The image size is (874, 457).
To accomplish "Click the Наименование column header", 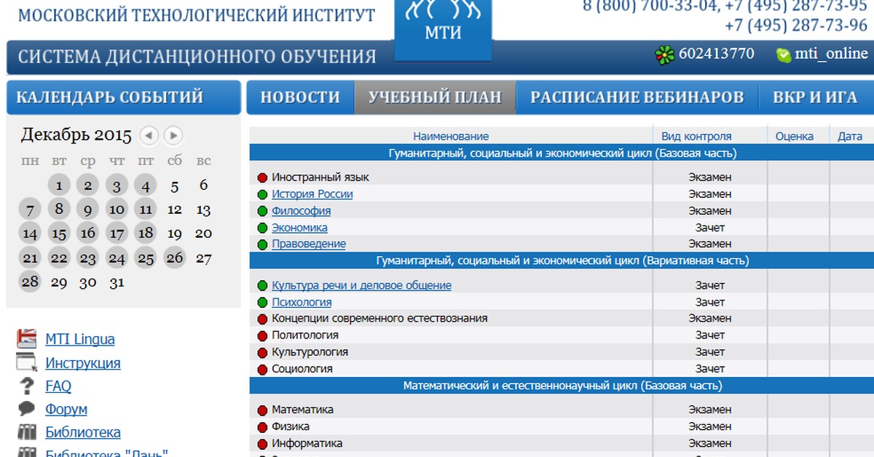I will [451, 136].
